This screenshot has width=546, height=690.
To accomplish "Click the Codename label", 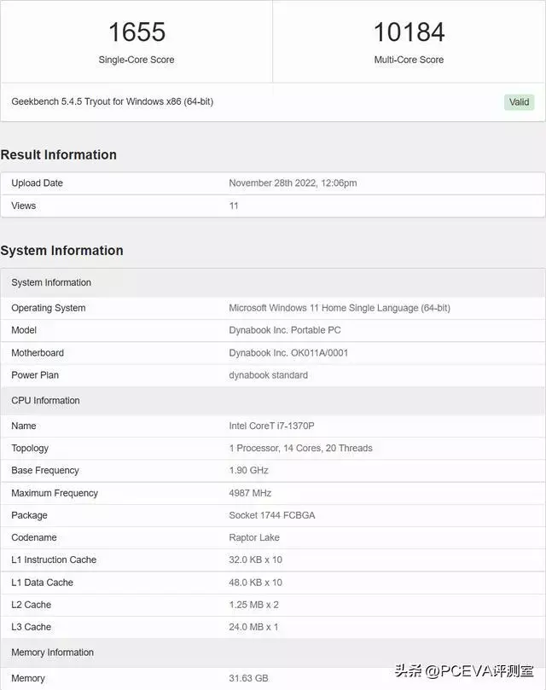I will point(34,537).
